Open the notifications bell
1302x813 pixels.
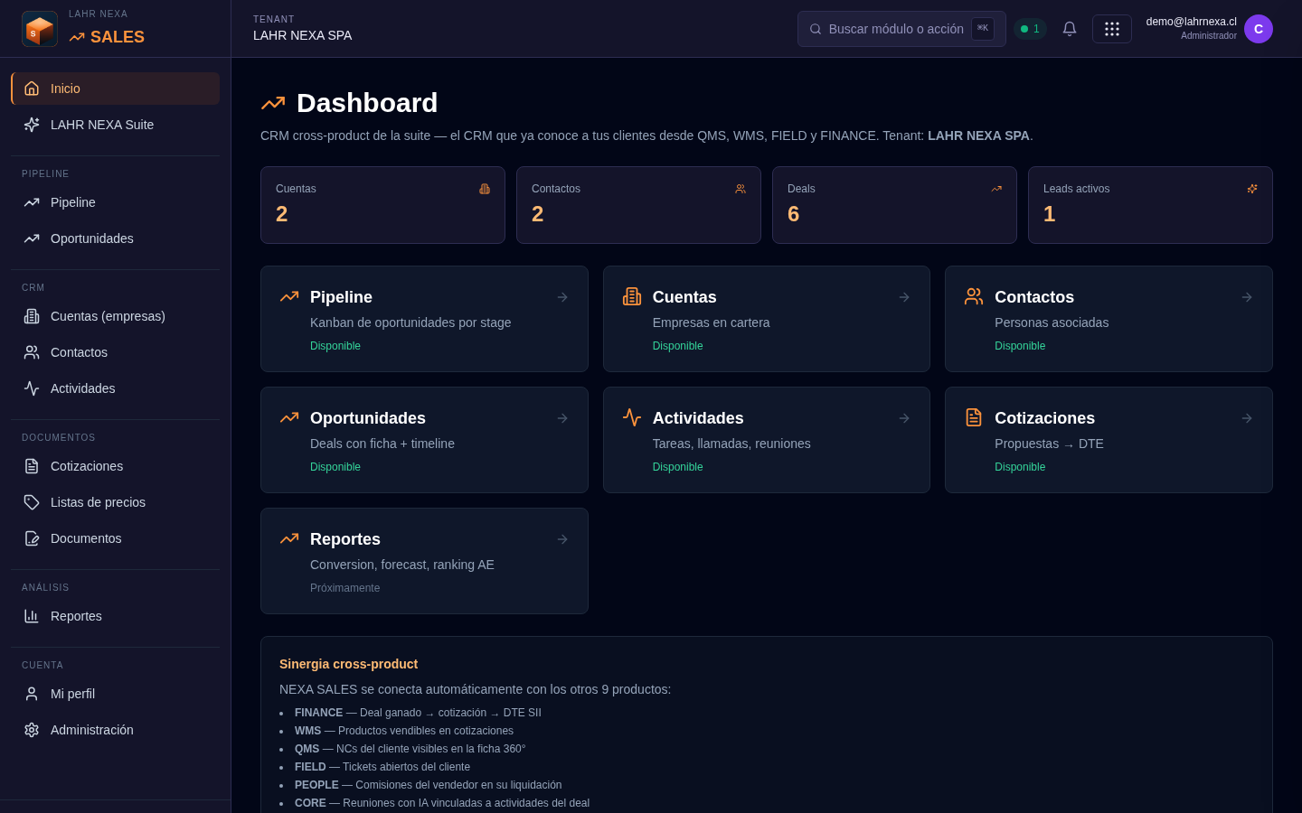(x=1070, y=29)
